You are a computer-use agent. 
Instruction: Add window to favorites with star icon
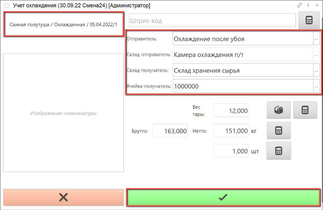tap(6, 5)
